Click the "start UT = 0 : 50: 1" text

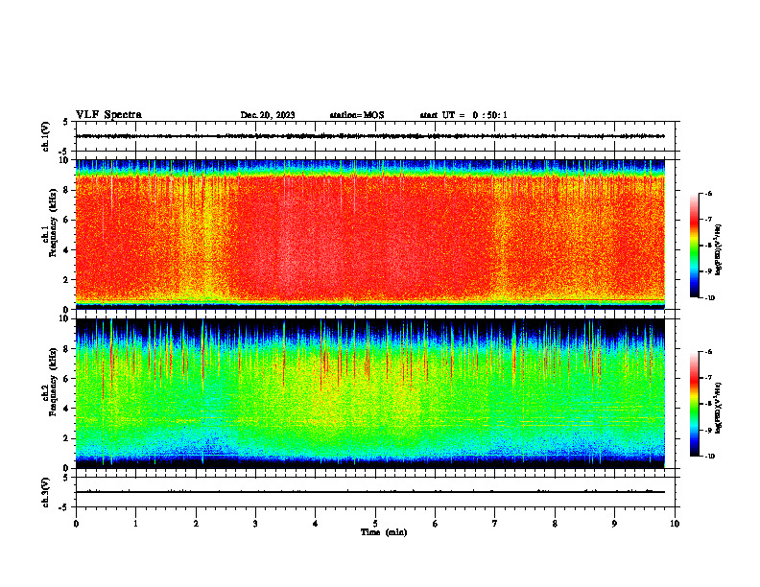tap(463, 115)
